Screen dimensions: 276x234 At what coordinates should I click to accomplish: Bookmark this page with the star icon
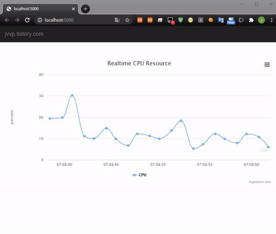pos(127,20)
